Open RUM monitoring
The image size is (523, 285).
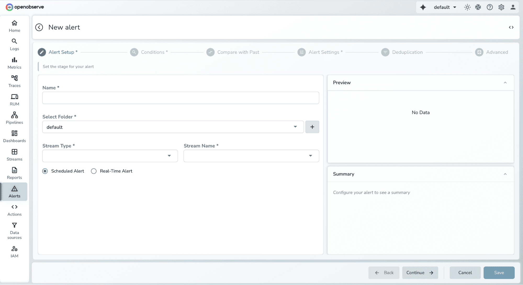click(x=14, y=99)
